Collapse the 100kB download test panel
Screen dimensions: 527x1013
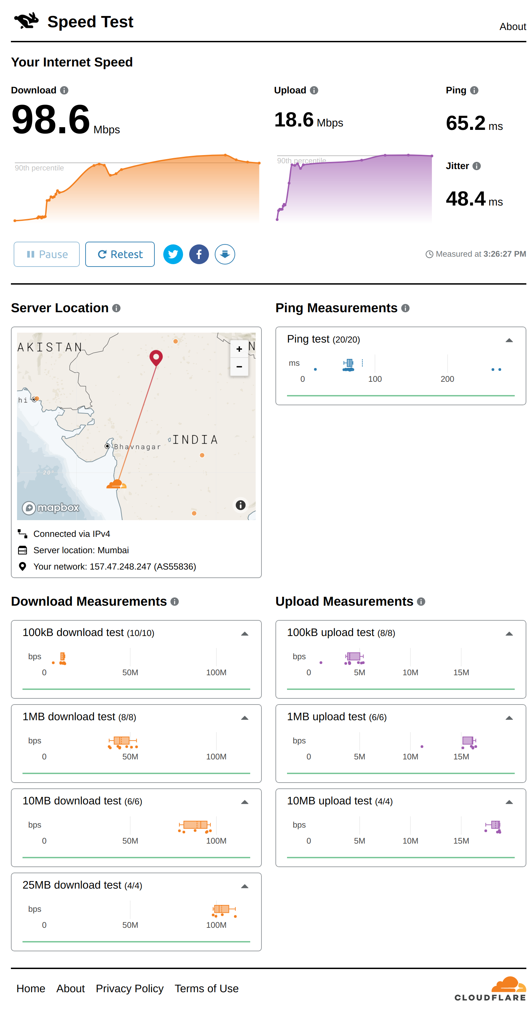pos(245,634)
